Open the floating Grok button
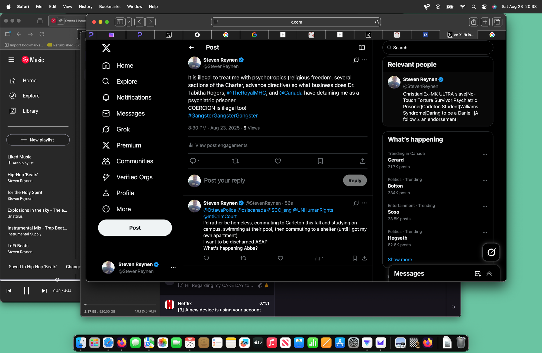 point(491,252)
